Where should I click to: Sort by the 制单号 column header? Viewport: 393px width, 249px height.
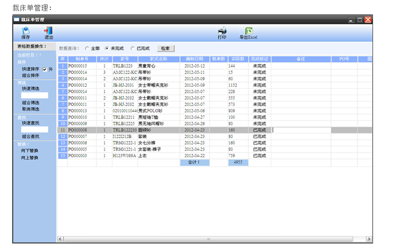[82, 58]
